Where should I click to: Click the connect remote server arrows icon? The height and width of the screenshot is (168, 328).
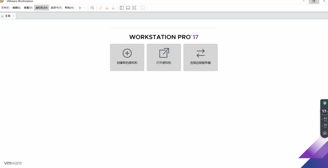[201, 53]
